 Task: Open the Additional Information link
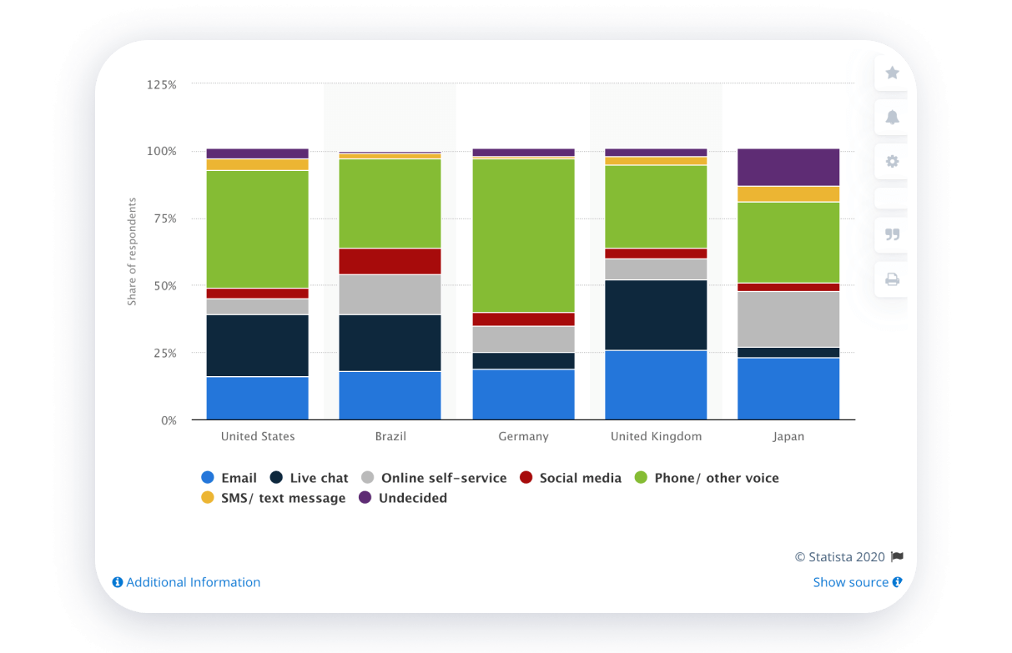186,582
